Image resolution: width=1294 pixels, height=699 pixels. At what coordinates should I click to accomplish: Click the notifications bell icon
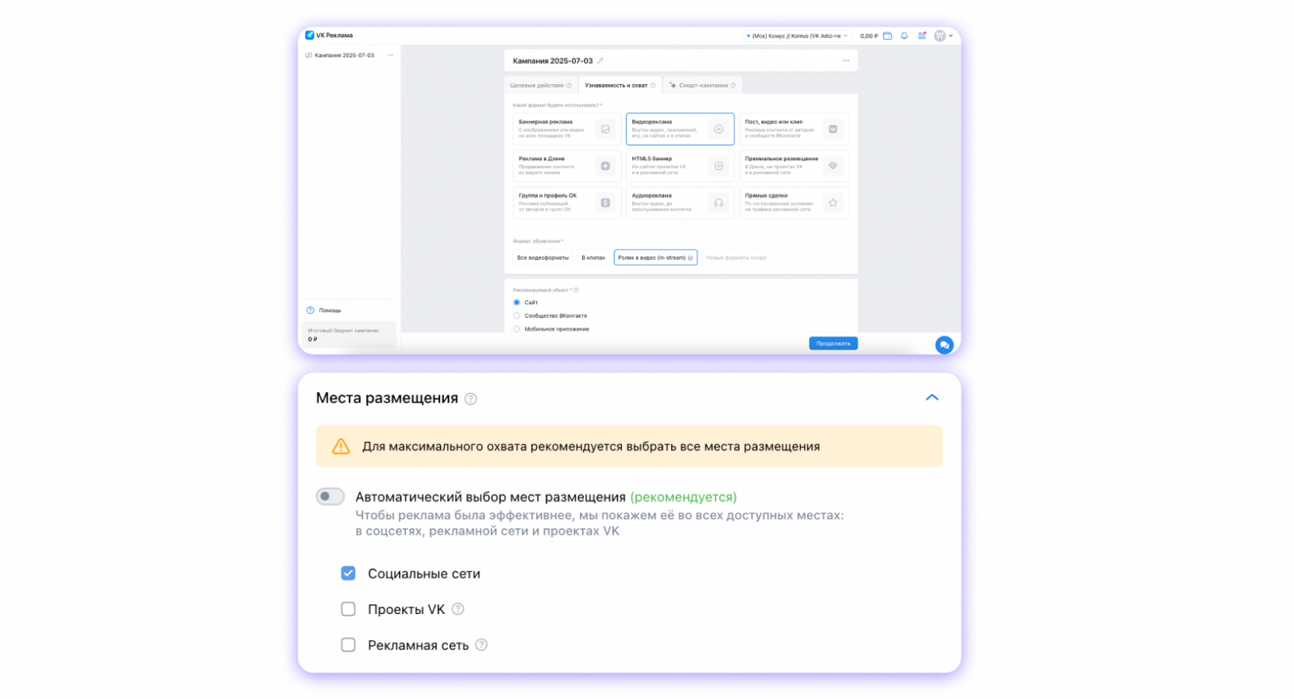pos(904,36)
